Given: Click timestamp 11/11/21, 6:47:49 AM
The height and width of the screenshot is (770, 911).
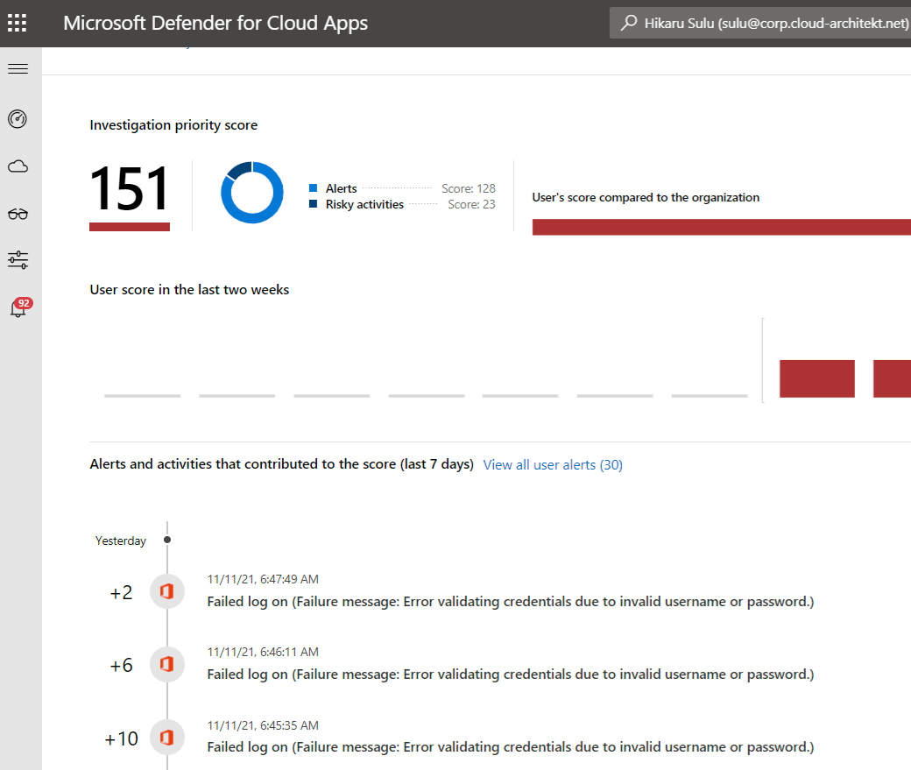Looking at the screenshot, I should 263,579.
